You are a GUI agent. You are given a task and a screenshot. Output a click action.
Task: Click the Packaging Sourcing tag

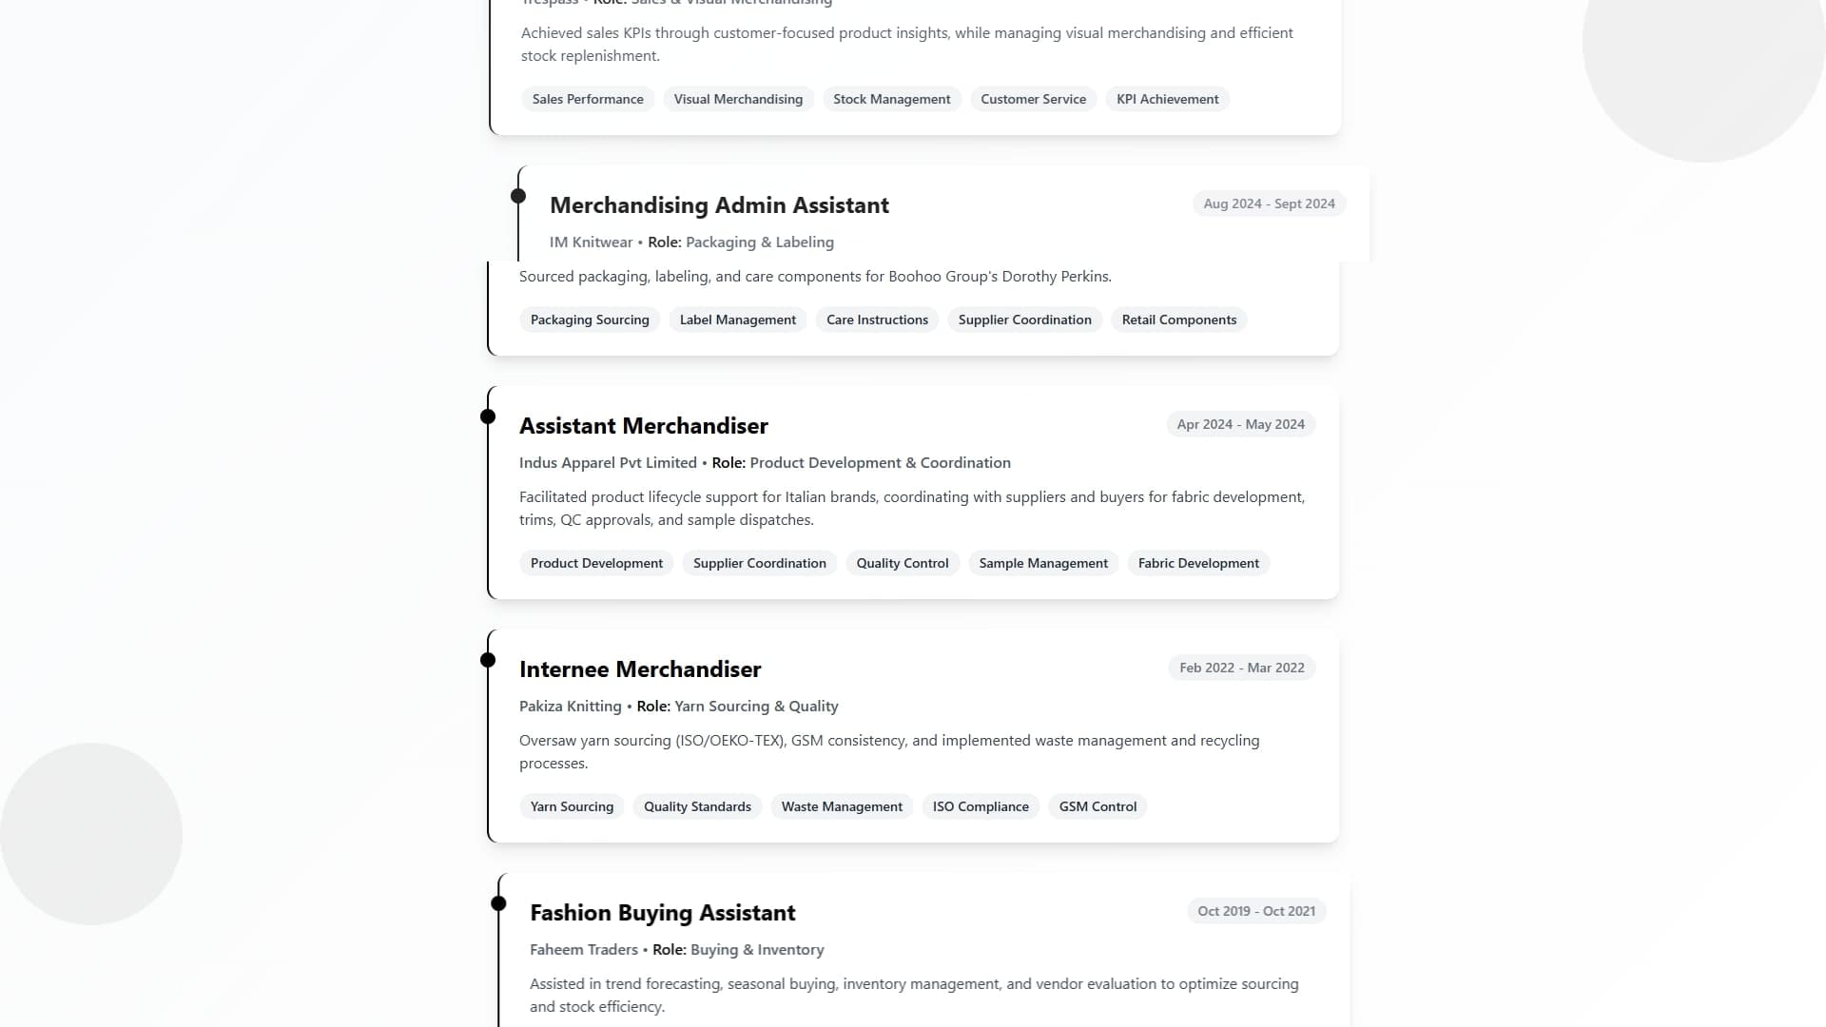[x=590, y=320]
